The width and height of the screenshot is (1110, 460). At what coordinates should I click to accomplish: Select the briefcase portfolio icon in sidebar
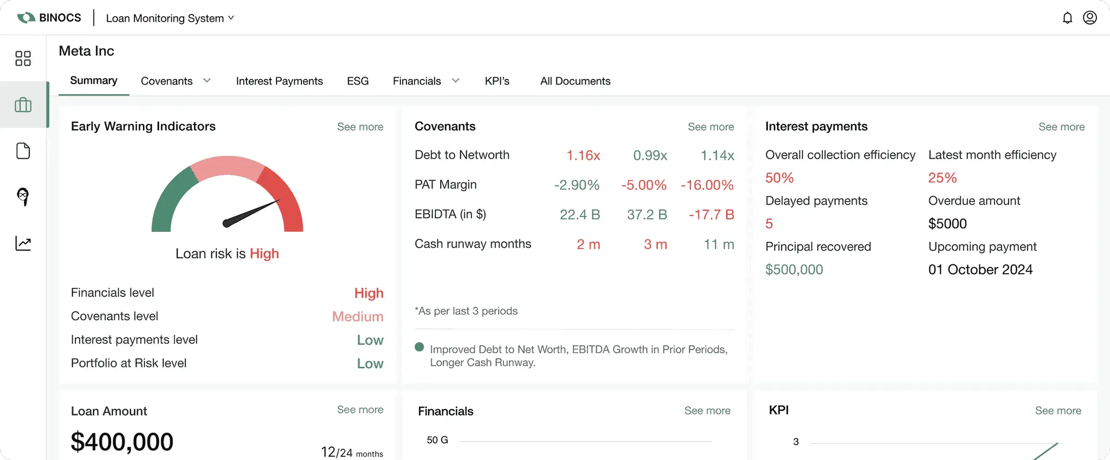coord(23,105)
